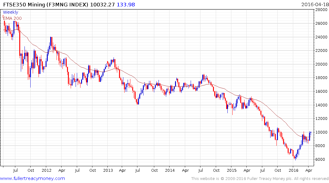This screenshot has width=329, height=183.
Task: Click the copyright notice for Fuller Treacy Money
Action: 260,179
